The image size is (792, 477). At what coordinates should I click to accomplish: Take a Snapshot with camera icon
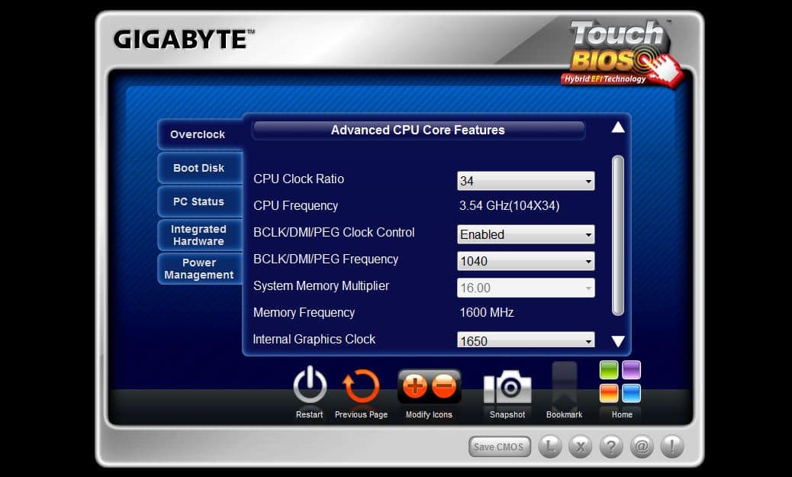click(x=507, y=387)
